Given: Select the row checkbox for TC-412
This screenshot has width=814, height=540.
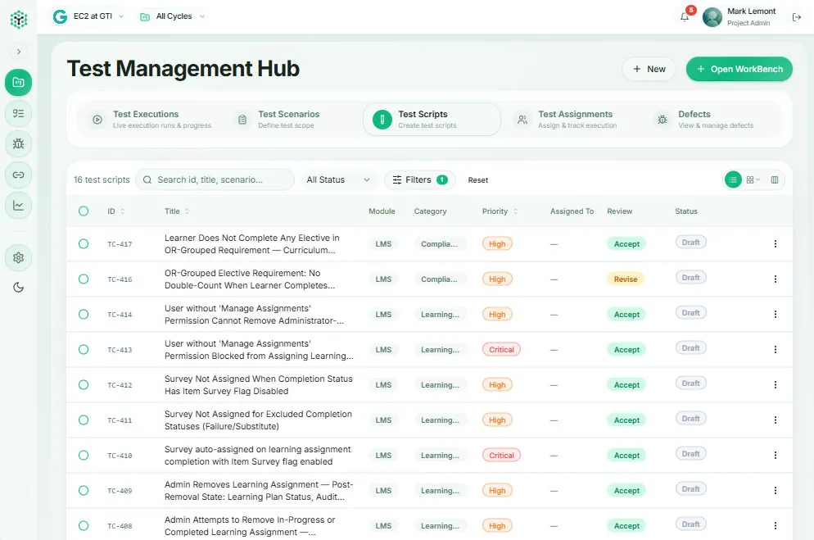Looking at the screenshot, I should 84,385.
